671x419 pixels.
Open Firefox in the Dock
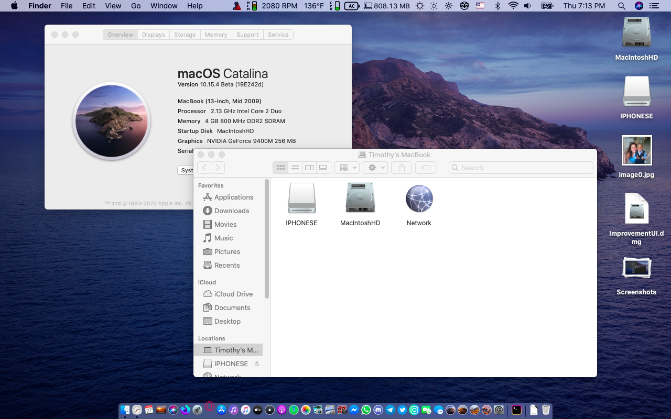click(185, 410)
